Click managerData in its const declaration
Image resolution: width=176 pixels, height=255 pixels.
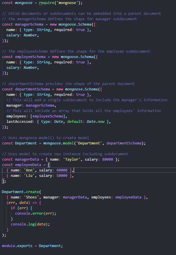click(x=27, y=159)
